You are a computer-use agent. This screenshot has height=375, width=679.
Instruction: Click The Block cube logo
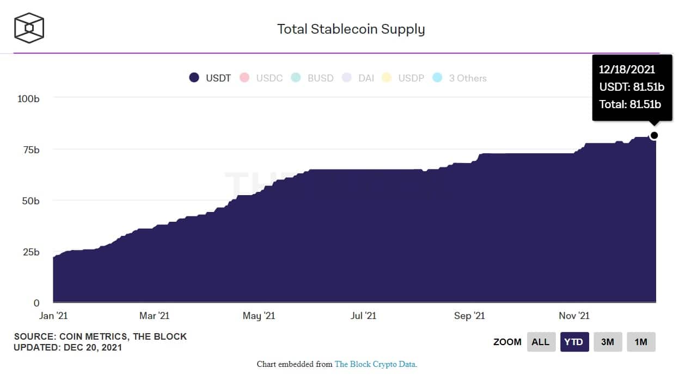click(29, 28)
